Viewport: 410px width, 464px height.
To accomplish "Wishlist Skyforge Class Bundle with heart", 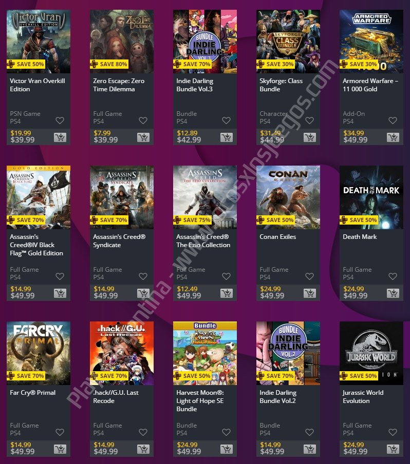I will point(309,120).
